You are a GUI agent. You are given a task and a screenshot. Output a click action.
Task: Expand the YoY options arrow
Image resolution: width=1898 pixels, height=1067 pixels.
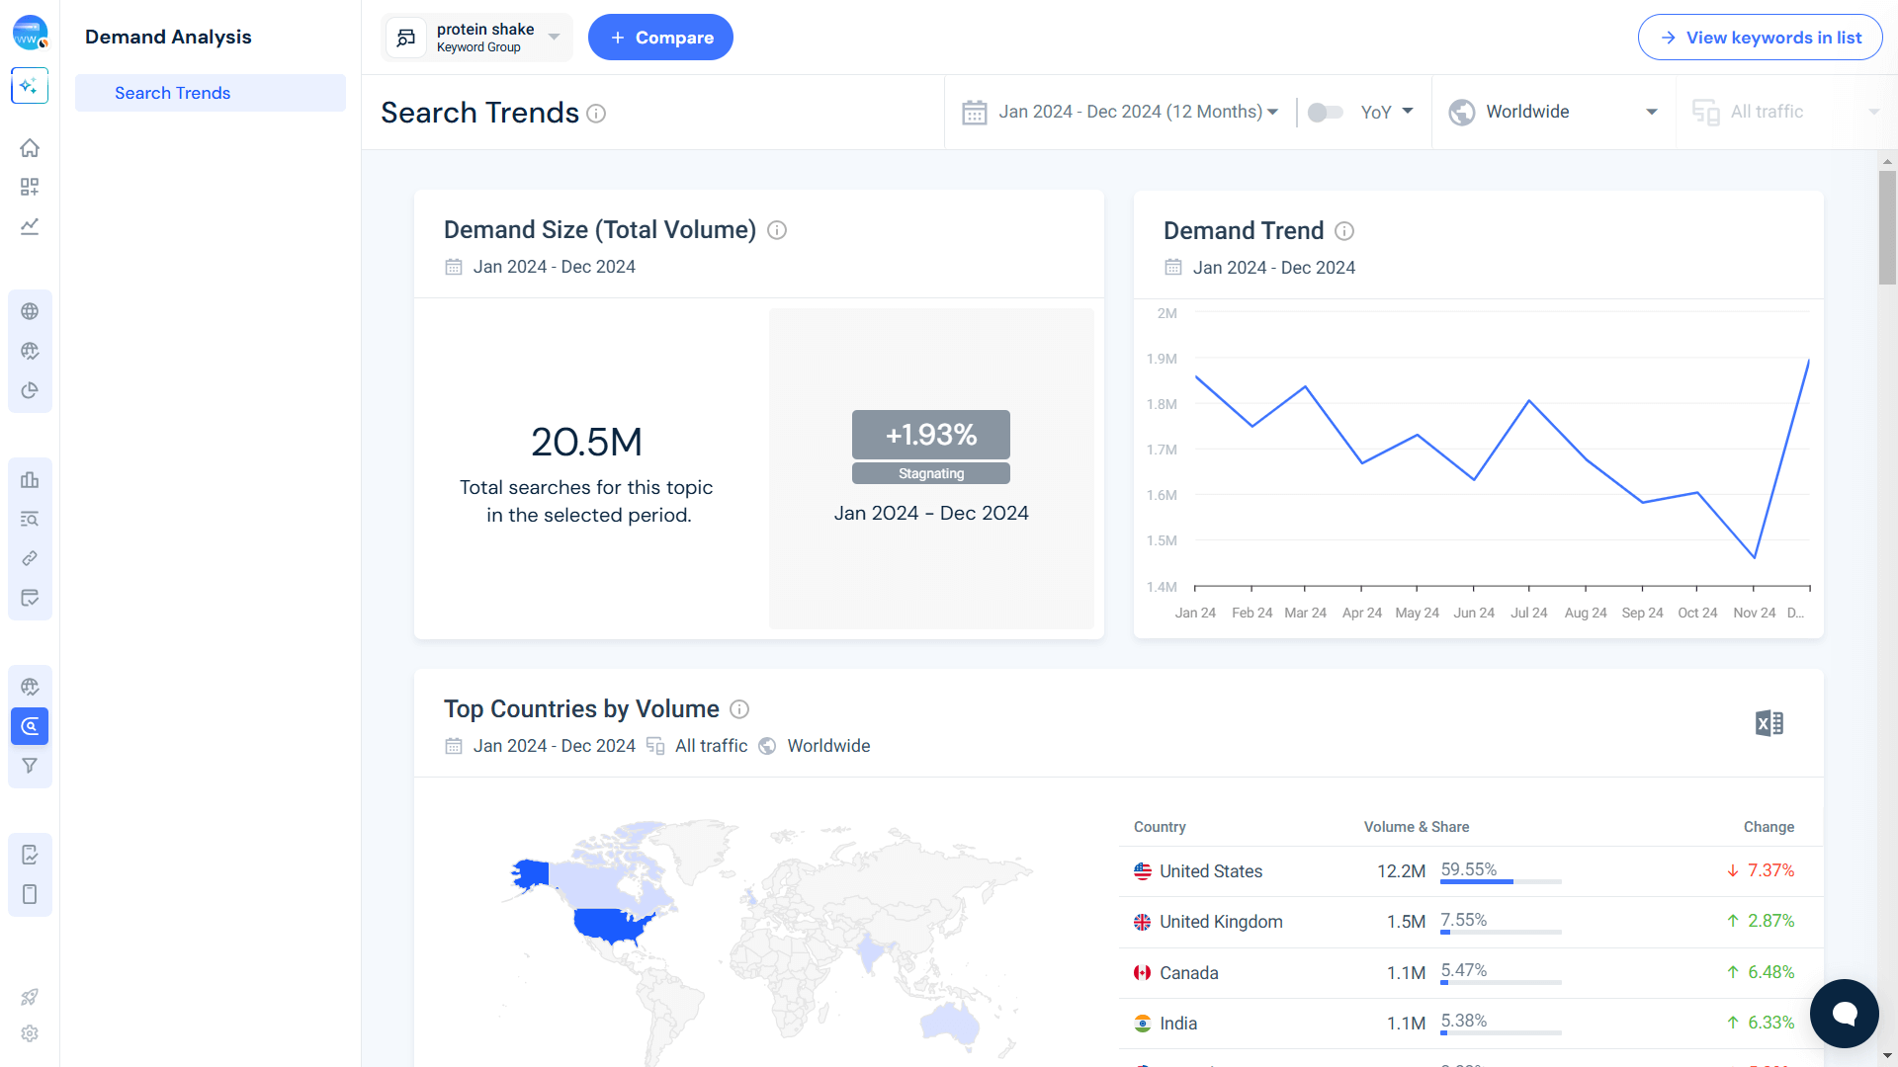point(1408,112)
